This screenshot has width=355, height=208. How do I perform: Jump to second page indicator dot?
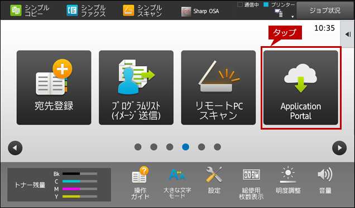153,147
